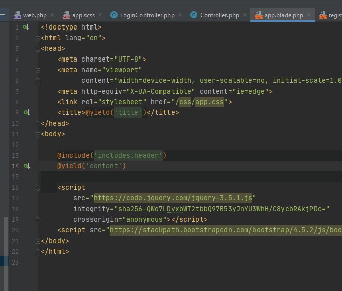
Task: Click the gutter yield icon on line 14
Action: 26,166
